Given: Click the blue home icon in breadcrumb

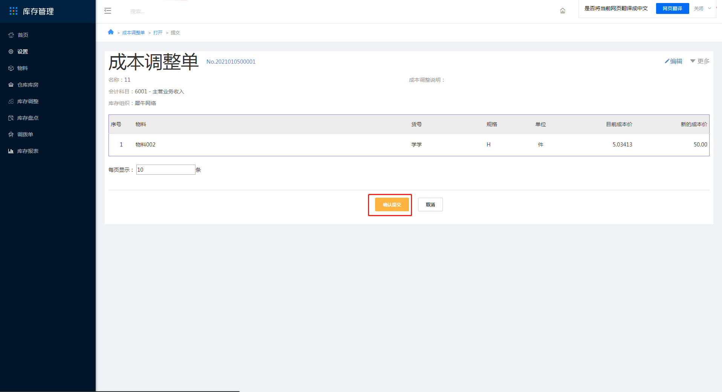Looking at the screenshot, I should pyautogui.click(x=111, y=32).
